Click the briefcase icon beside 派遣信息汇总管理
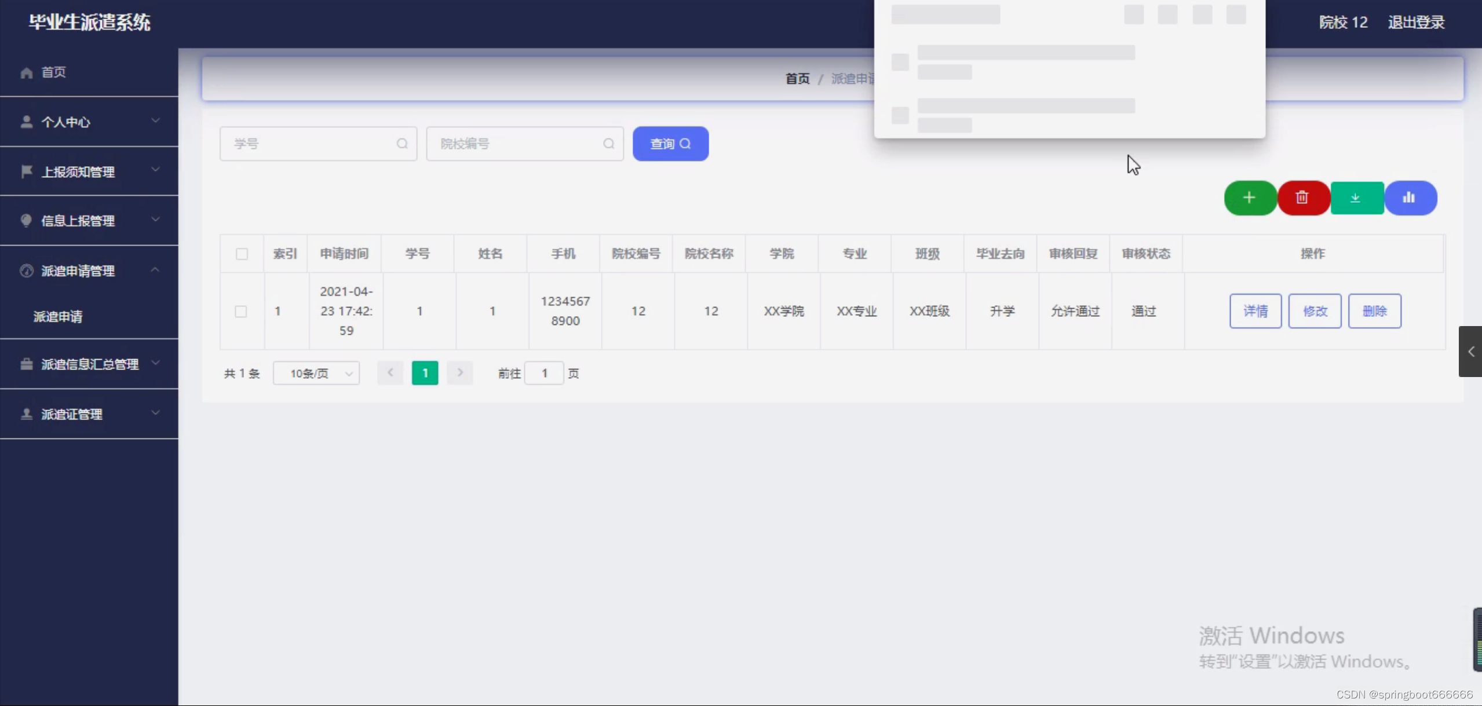This screenshot has height=706, width=1482. point(27,364)
